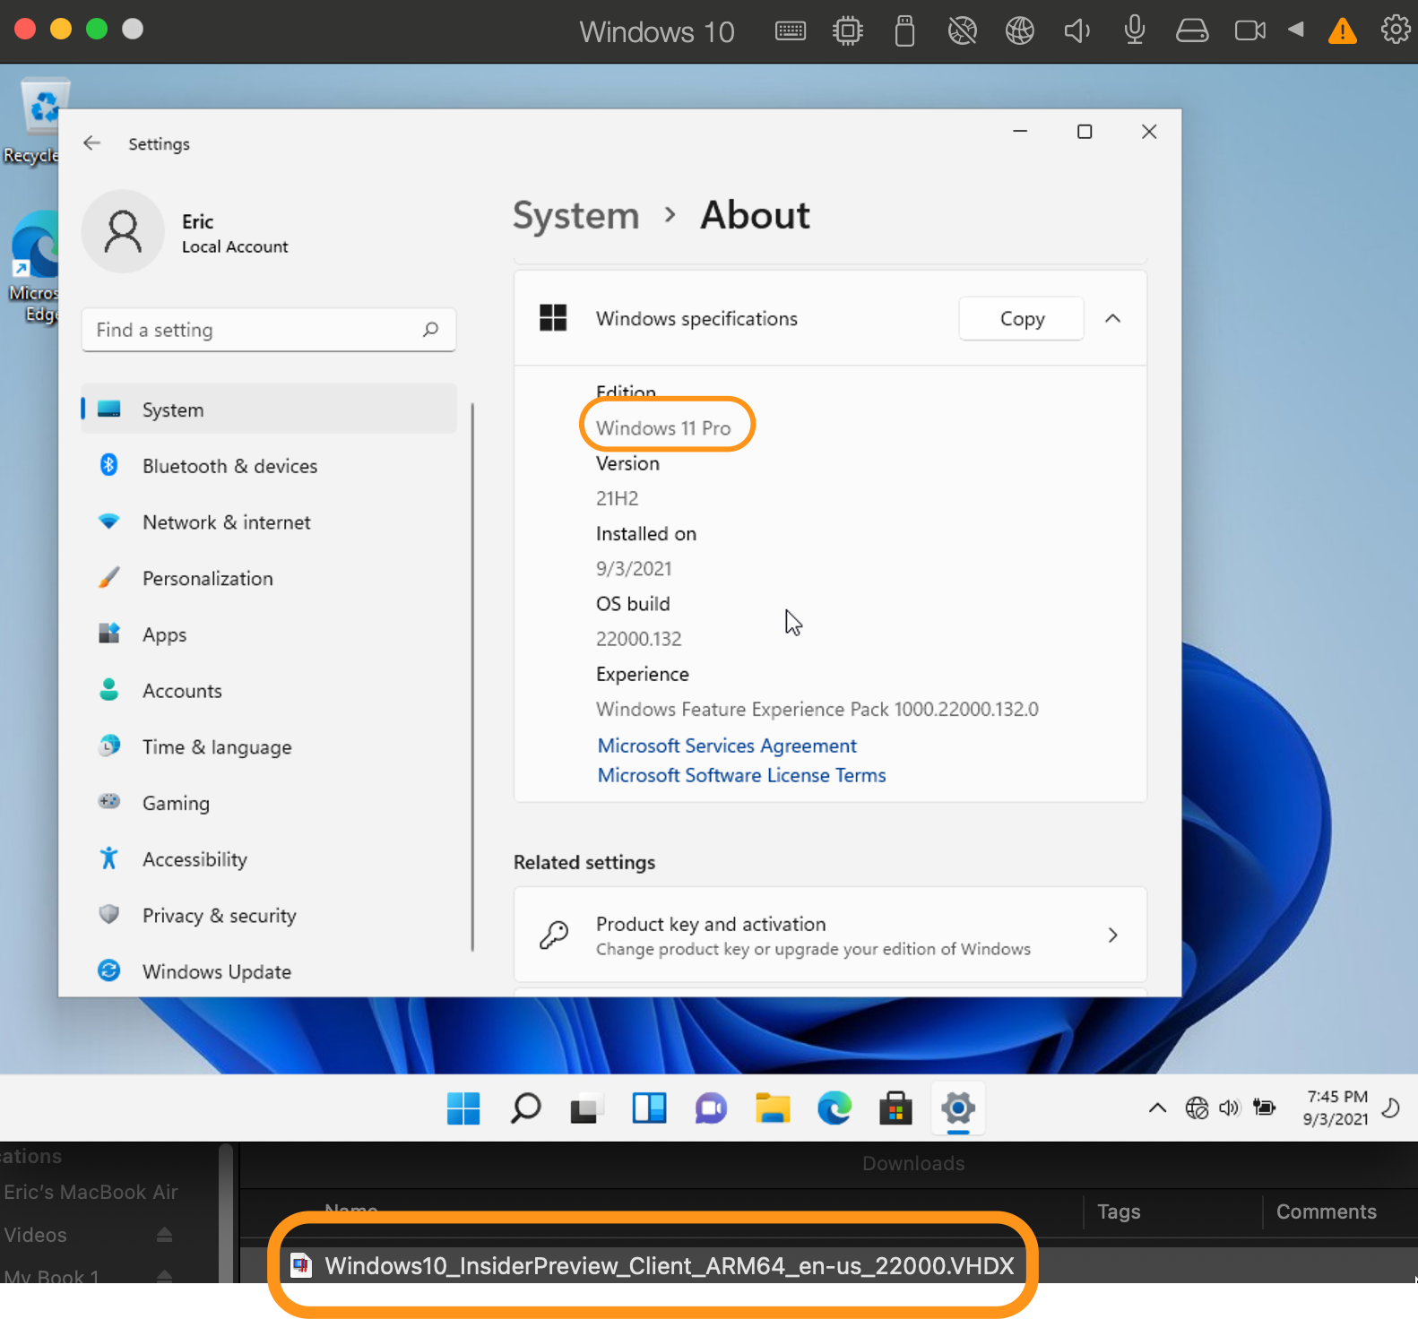Screen dimensions: 1418x1319
Task: Copy Windows specifications
Action: click(1022, 319)
